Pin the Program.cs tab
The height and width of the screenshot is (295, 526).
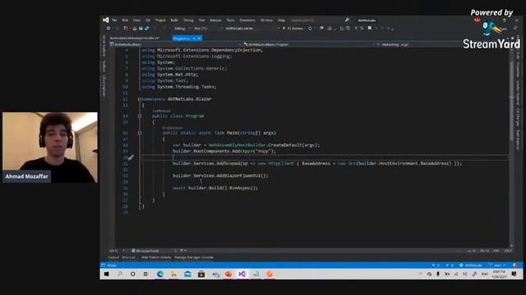pos(194,39)
